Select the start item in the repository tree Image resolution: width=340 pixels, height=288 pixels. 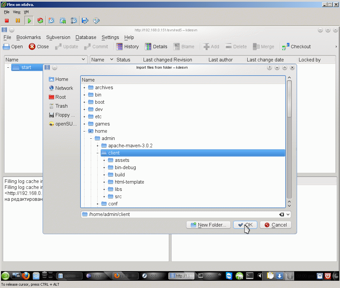pyautogui.click(x=26, y=67)
